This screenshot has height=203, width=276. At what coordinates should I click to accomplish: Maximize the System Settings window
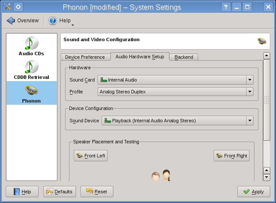coord(247,7)
